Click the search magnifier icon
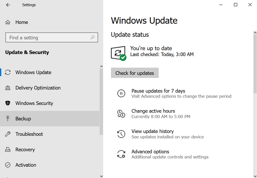Image resolution: width=257 pixels, height=178 pixels. coord(92,38)
